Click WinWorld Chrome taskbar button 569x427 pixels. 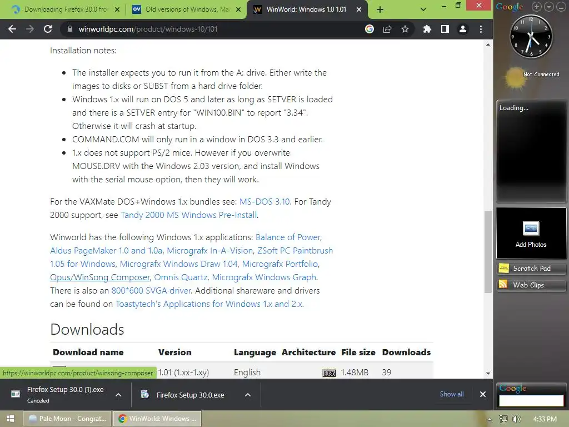click(157, 419)
